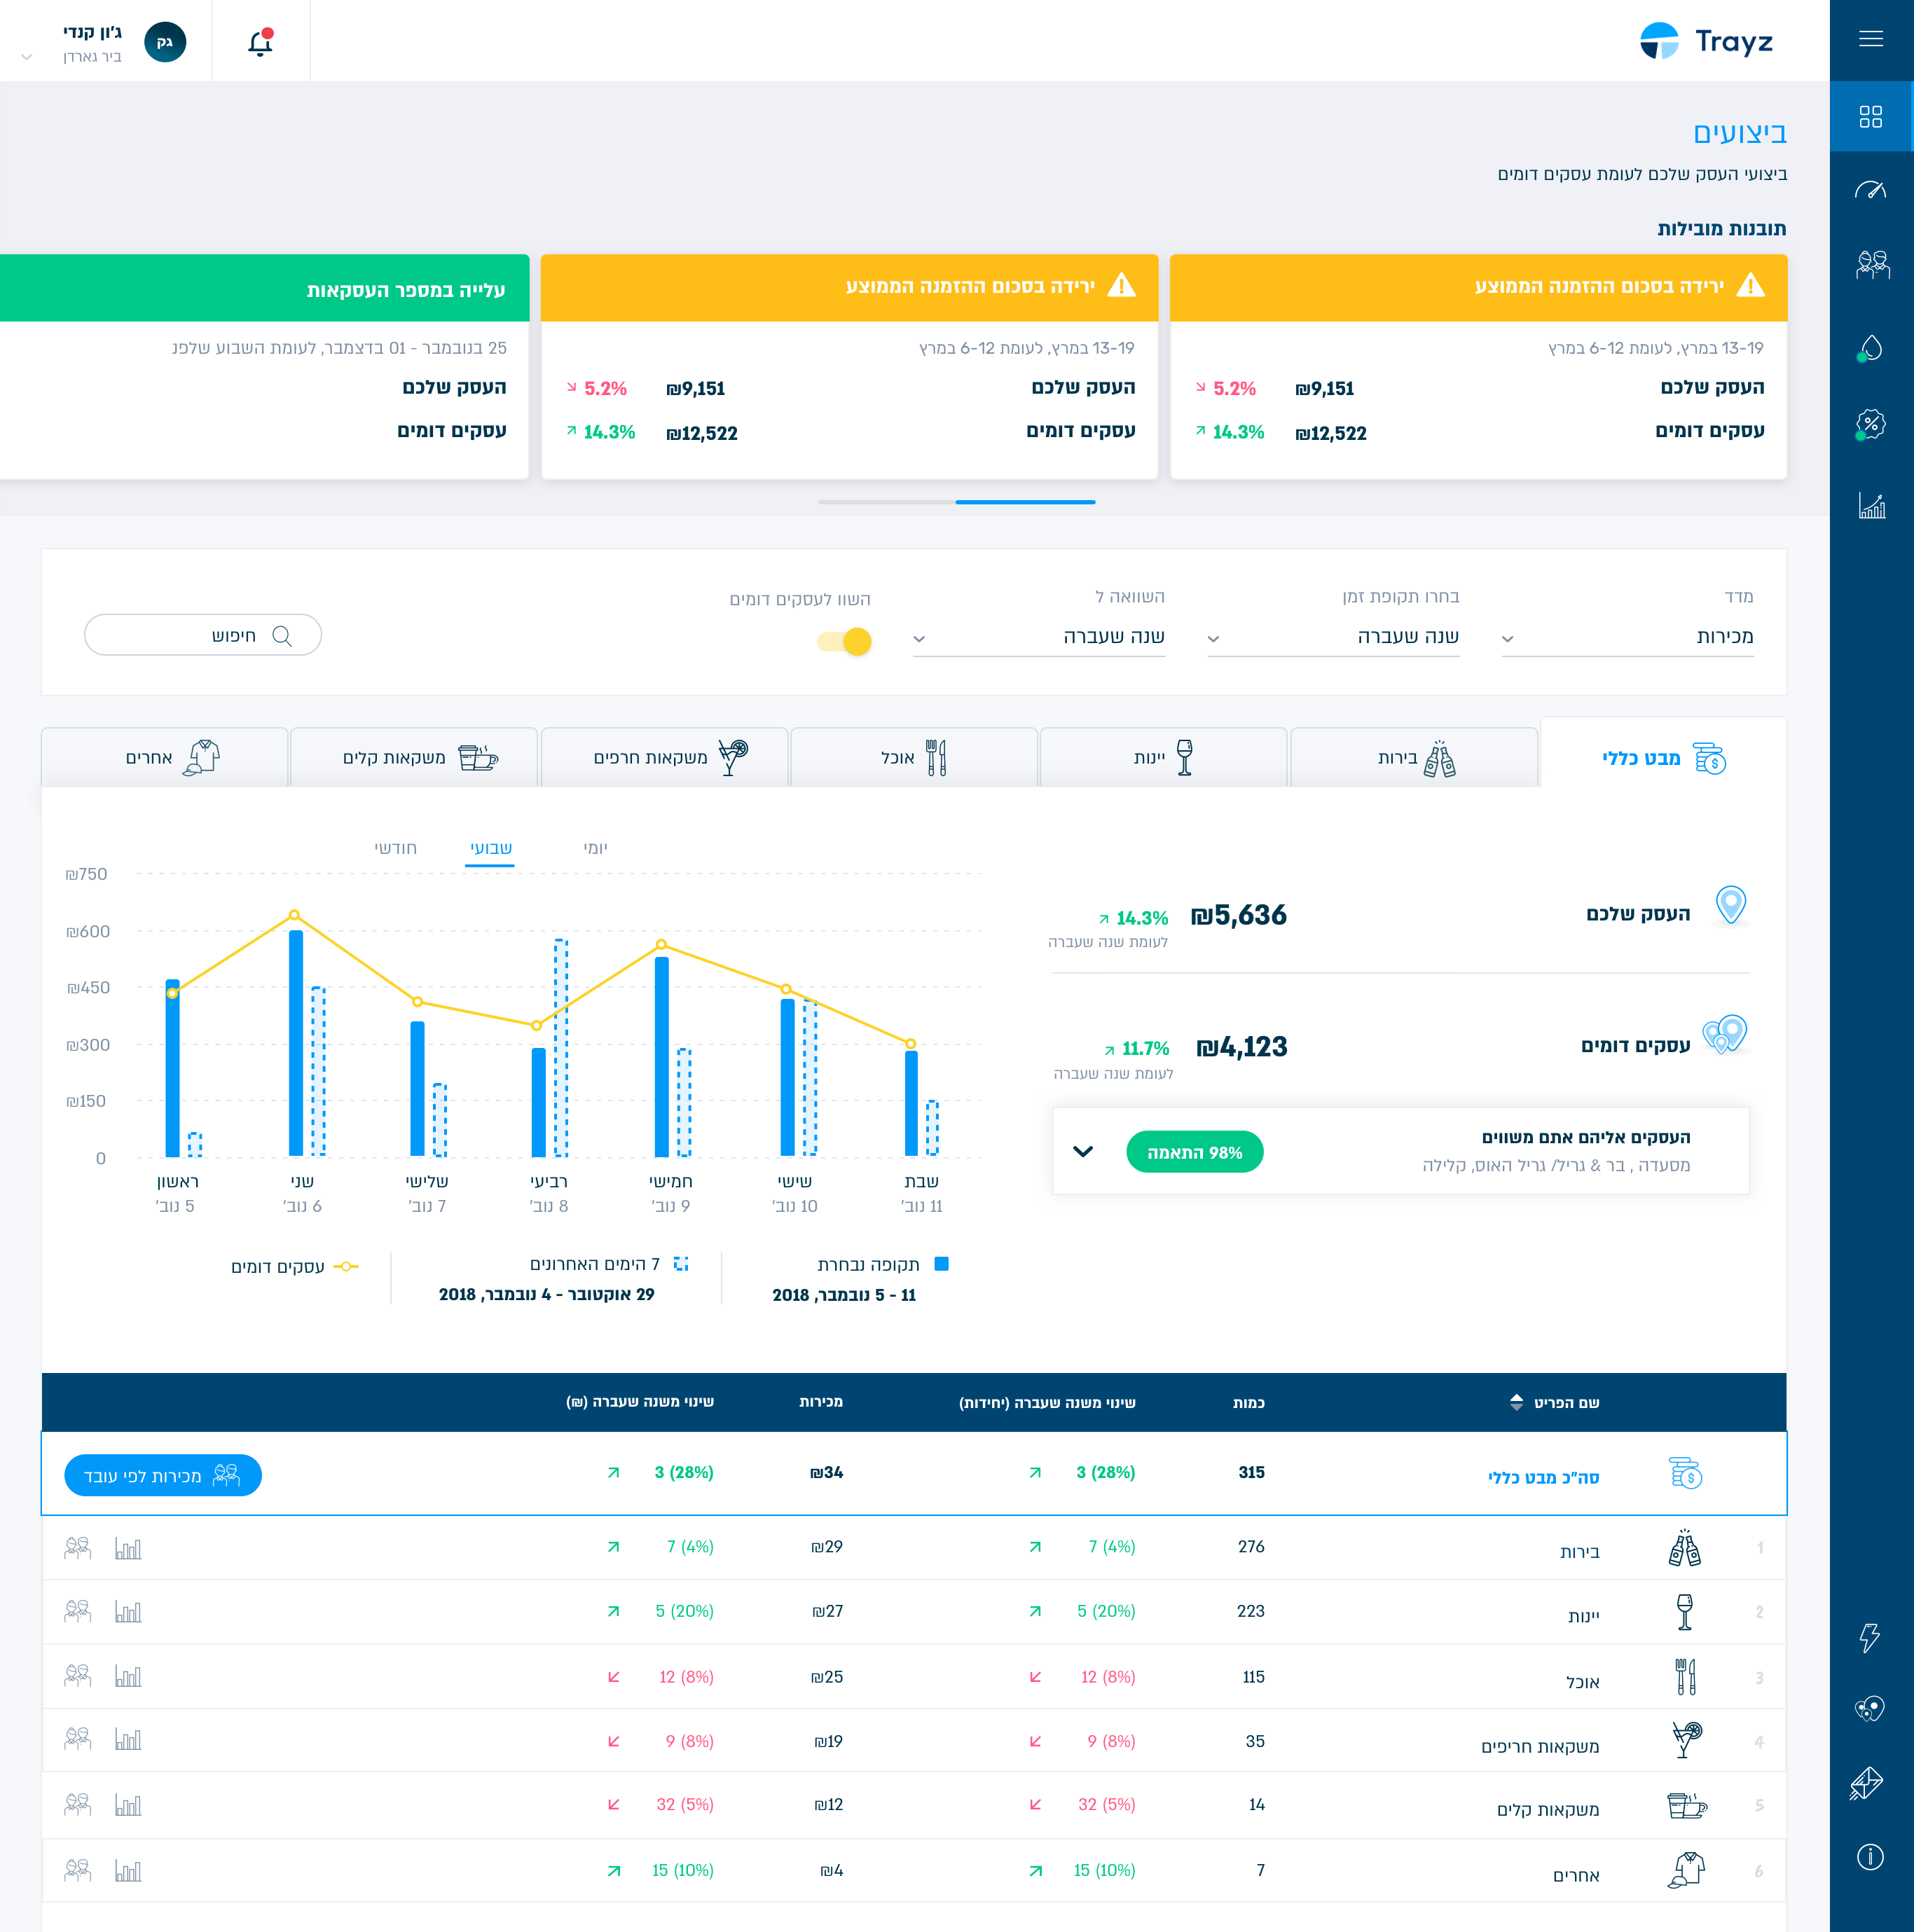Click the insights carousel scroll indicator
The height and width of the screenshot is (1932, 1914).
pyautogui.click(x=956, y=502)
